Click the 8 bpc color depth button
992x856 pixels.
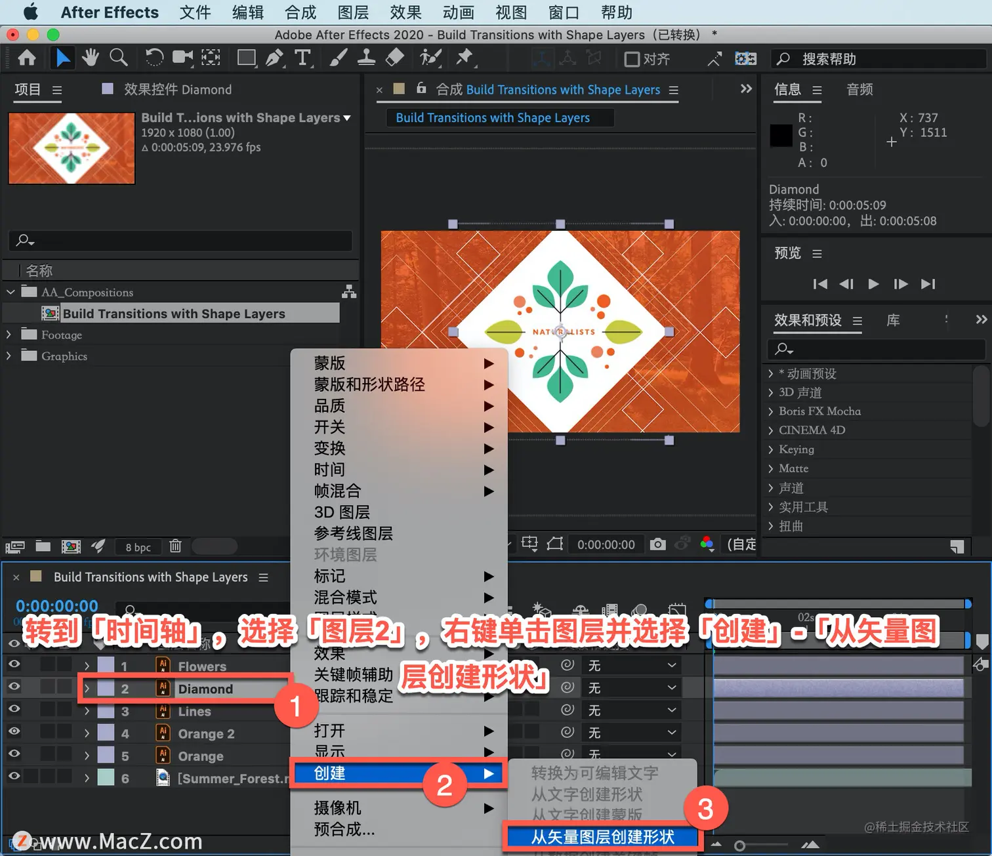point(138,547)
